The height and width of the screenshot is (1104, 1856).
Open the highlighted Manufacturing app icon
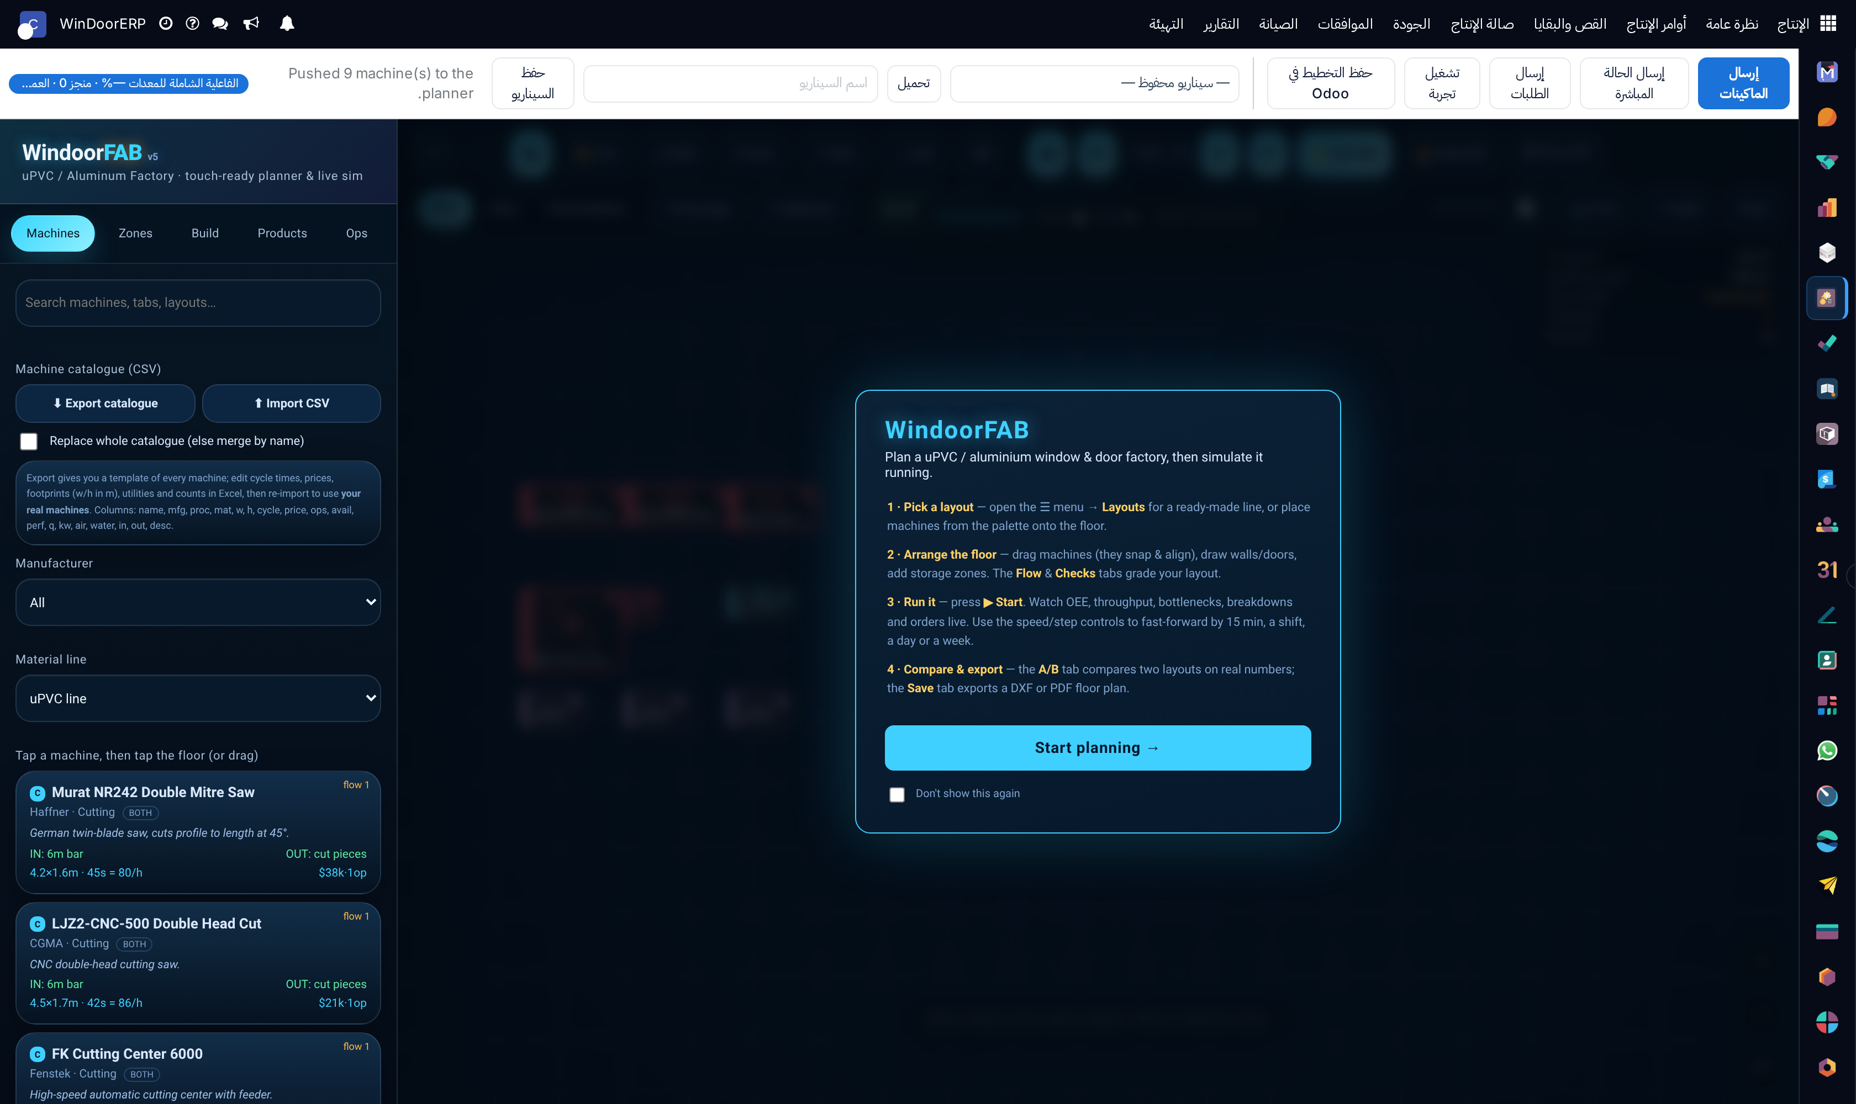[1827, 298]
